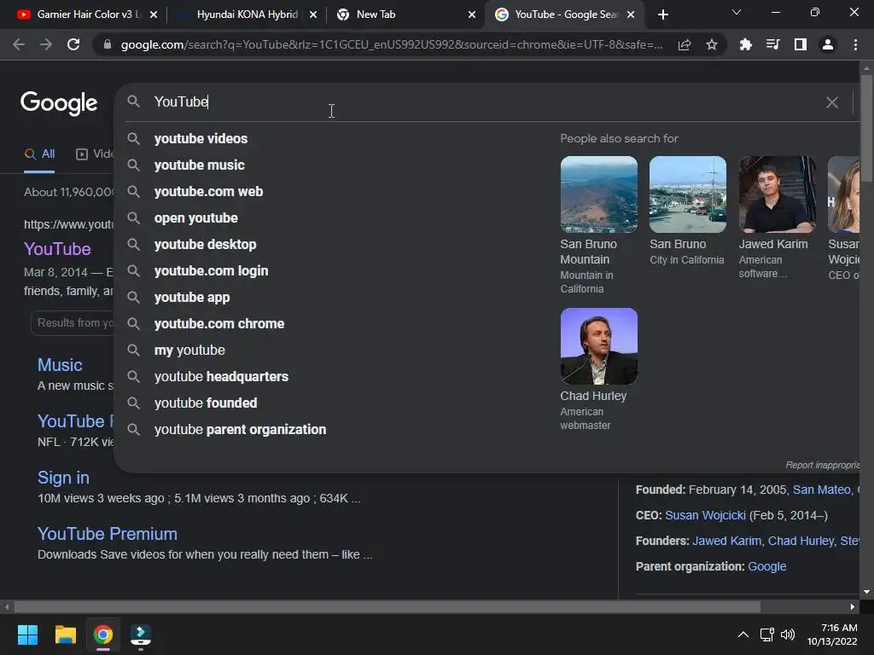Screen dimensions: 874x655
Task: Select the suggestion 'youtube videos'
Action: click(x=201, y=139)
